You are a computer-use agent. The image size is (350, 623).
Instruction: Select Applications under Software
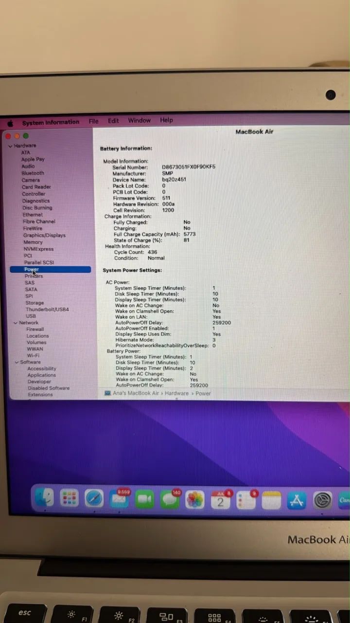click(x=42, y=375)
